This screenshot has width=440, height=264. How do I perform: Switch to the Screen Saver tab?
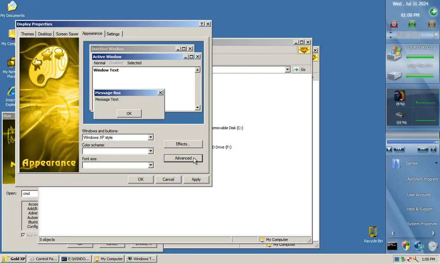point(67,34)
